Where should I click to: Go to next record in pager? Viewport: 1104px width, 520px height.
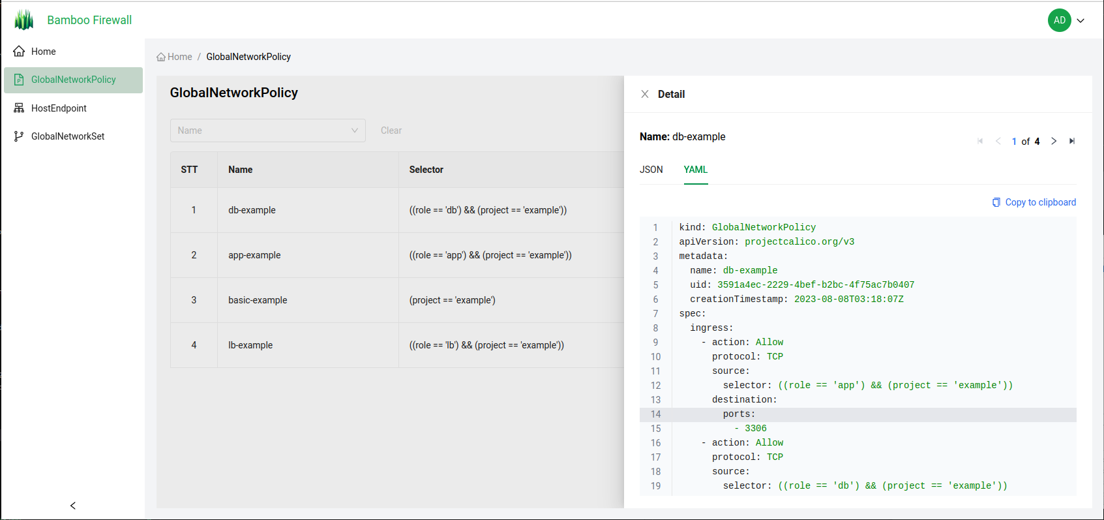tap(1054, 141)
